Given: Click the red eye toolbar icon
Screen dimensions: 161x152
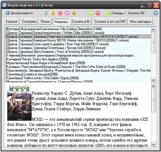Looking at the screenshot, I should (60, 13).
